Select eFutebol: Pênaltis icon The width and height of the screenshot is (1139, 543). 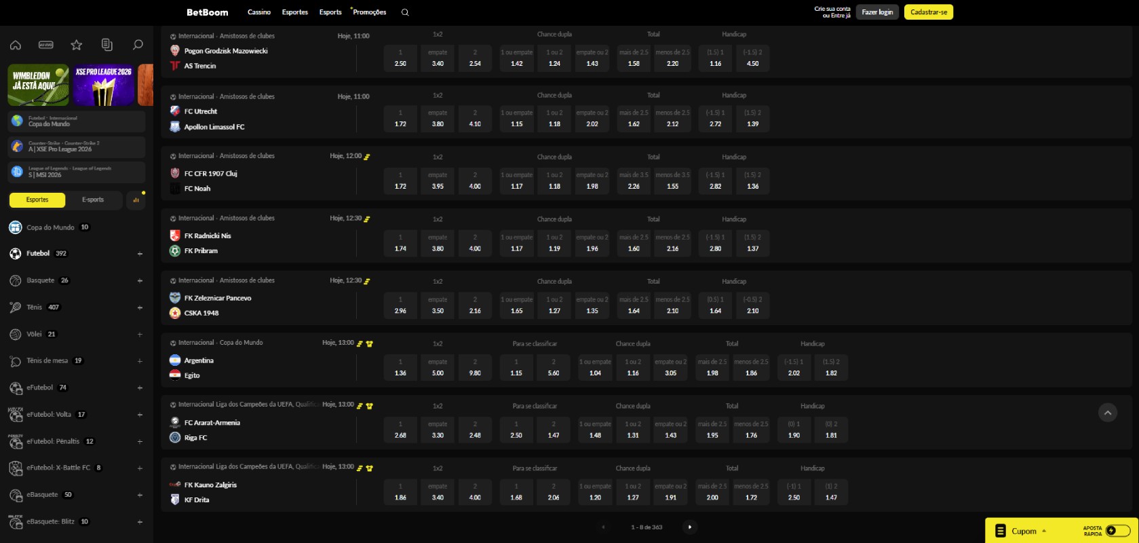coord(16,441)
